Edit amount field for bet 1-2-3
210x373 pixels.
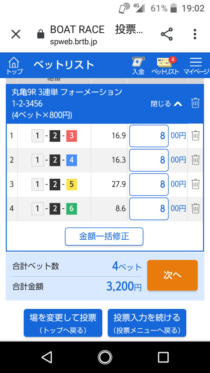(x=149, y=136)
